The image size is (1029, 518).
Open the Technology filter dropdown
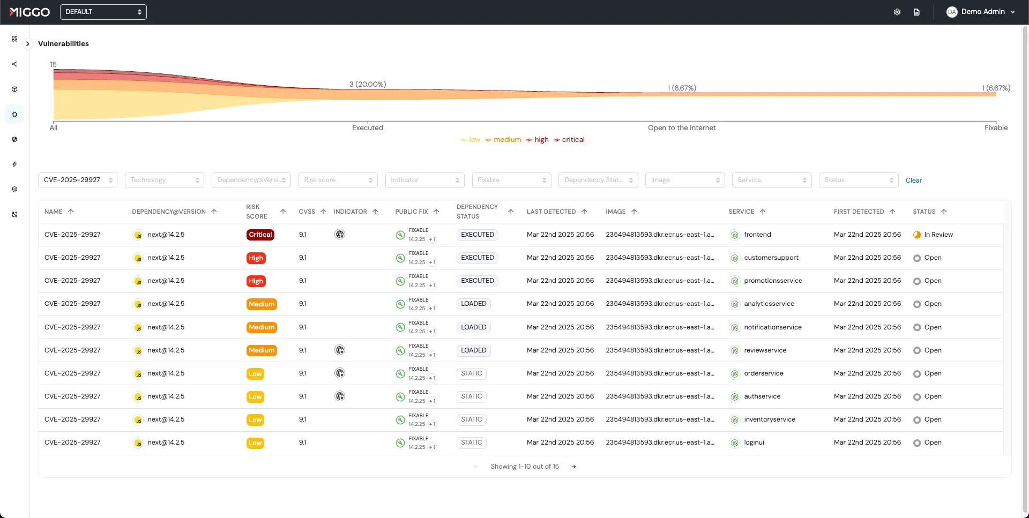(165, 180)
